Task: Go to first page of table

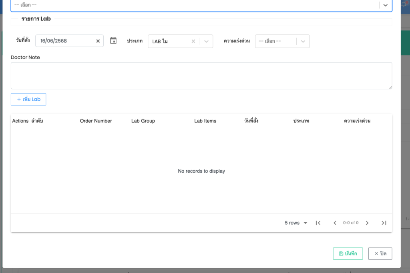Action: pos(318,223)
